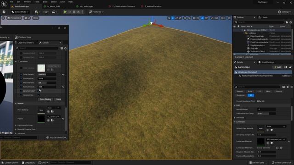The width and height of the screenshot is (294, 165).
Task: Open the Parent material M_Landscape dropdown
Action: point(54,117)
